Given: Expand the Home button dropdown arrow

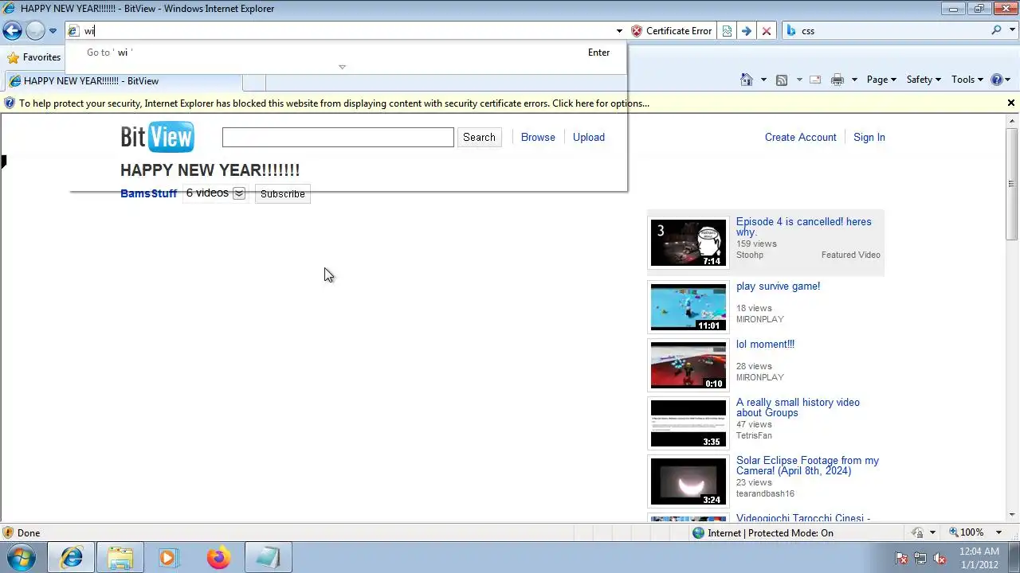Looking at the screenshot, I should (763, 80).
